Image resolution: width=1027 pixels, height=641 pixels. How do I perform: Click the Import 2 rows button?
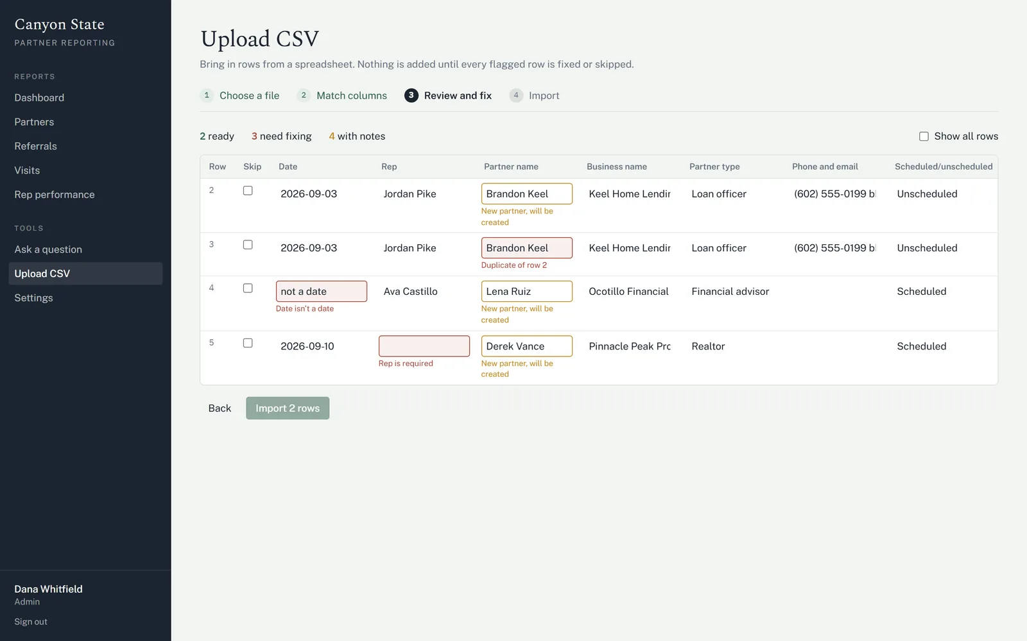(288, 408)
